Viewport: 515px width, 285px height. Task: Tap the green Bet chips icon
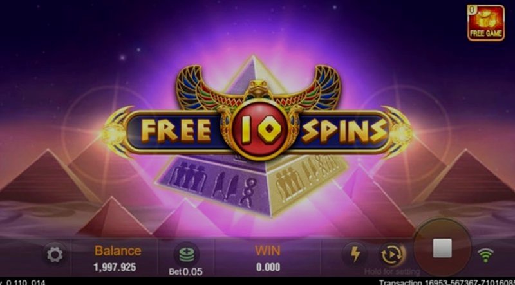[x=187, y=255]
